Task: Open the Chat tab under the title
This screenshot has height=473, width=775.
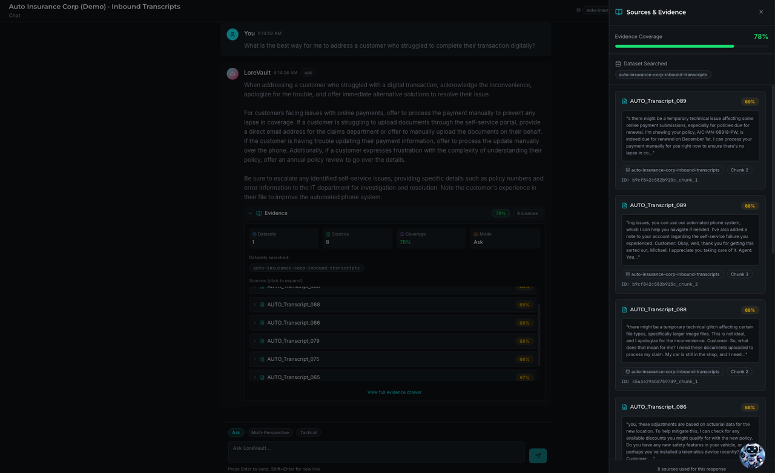Action: pyautogui.click(x=14, y=15)
